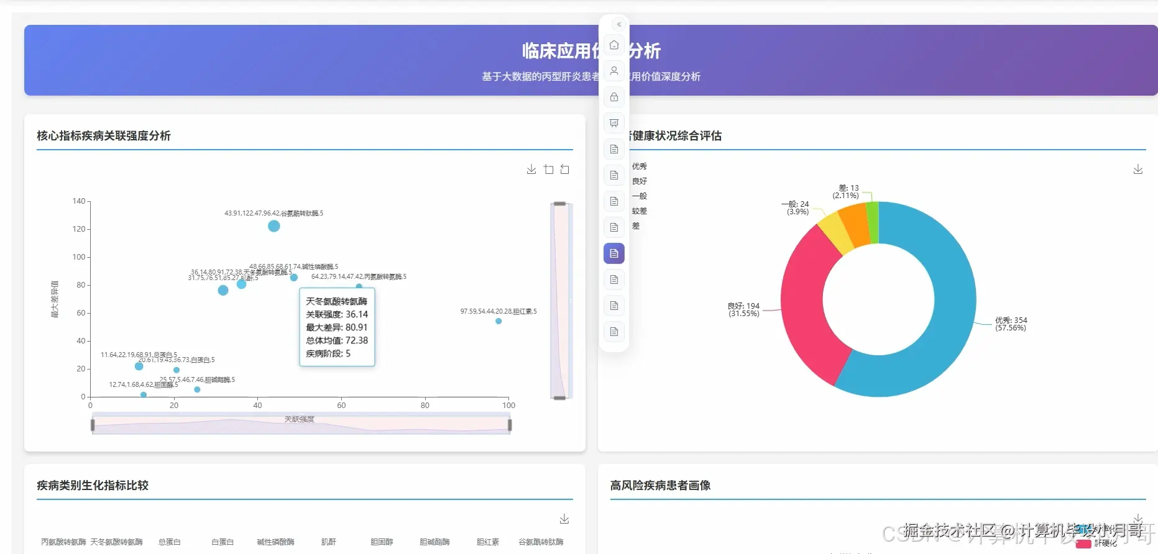Toggle the 差 legend item

coord(636,226)
